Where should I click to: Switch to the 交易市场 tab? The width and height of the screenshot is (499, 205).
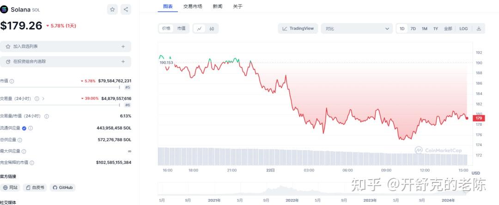[x=193, y=6]
